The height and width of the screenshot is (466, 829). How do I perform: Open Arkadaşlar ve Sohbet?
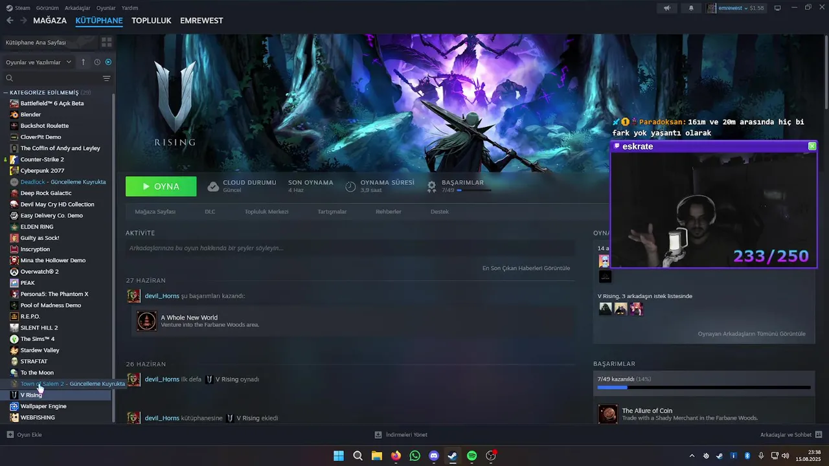coord(791,435)
